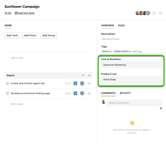The width and height of the screenshot is (166, 144).
Task: Mark Create and finalize digital ads as complete
Action: 8,83
